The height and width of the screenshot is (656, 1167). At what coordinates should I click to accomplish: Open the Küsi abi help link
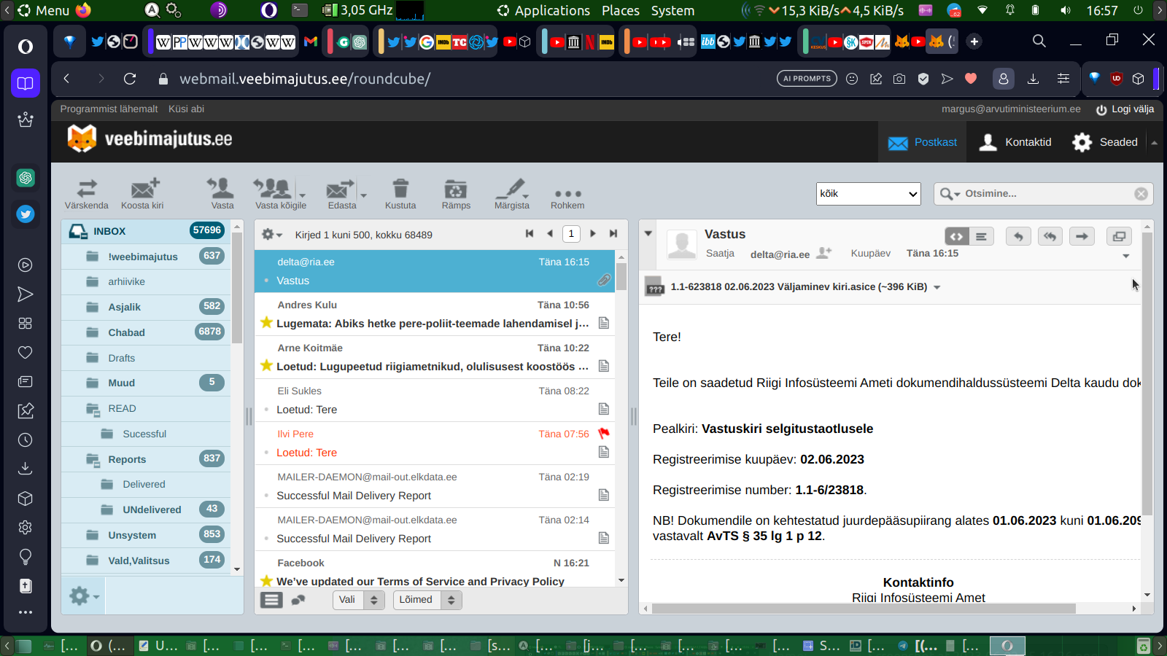(186, 109)
